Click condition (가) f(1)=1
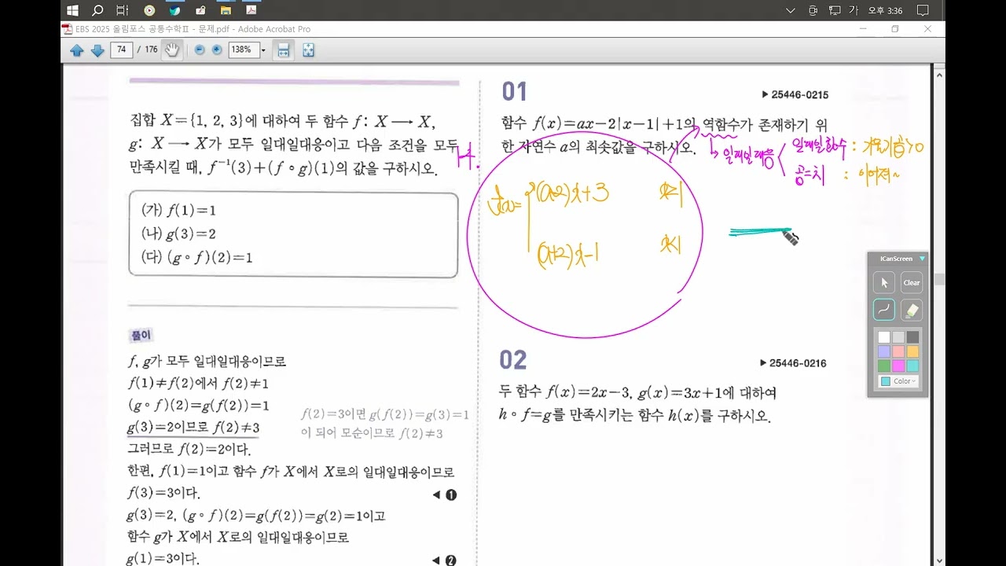 [x=178, y=211]
